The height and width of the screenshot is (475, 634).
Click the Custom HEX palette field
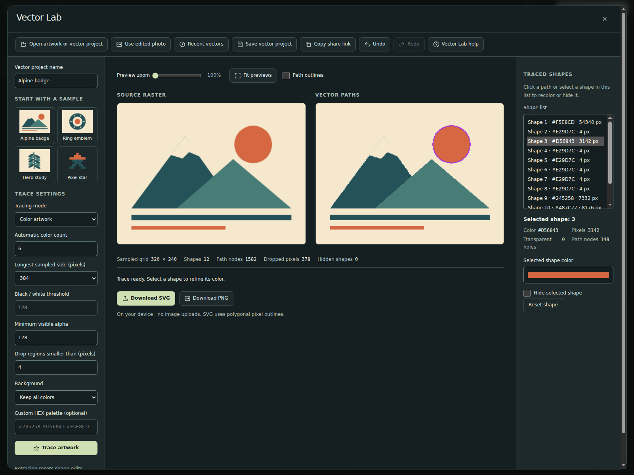point(56,427)
